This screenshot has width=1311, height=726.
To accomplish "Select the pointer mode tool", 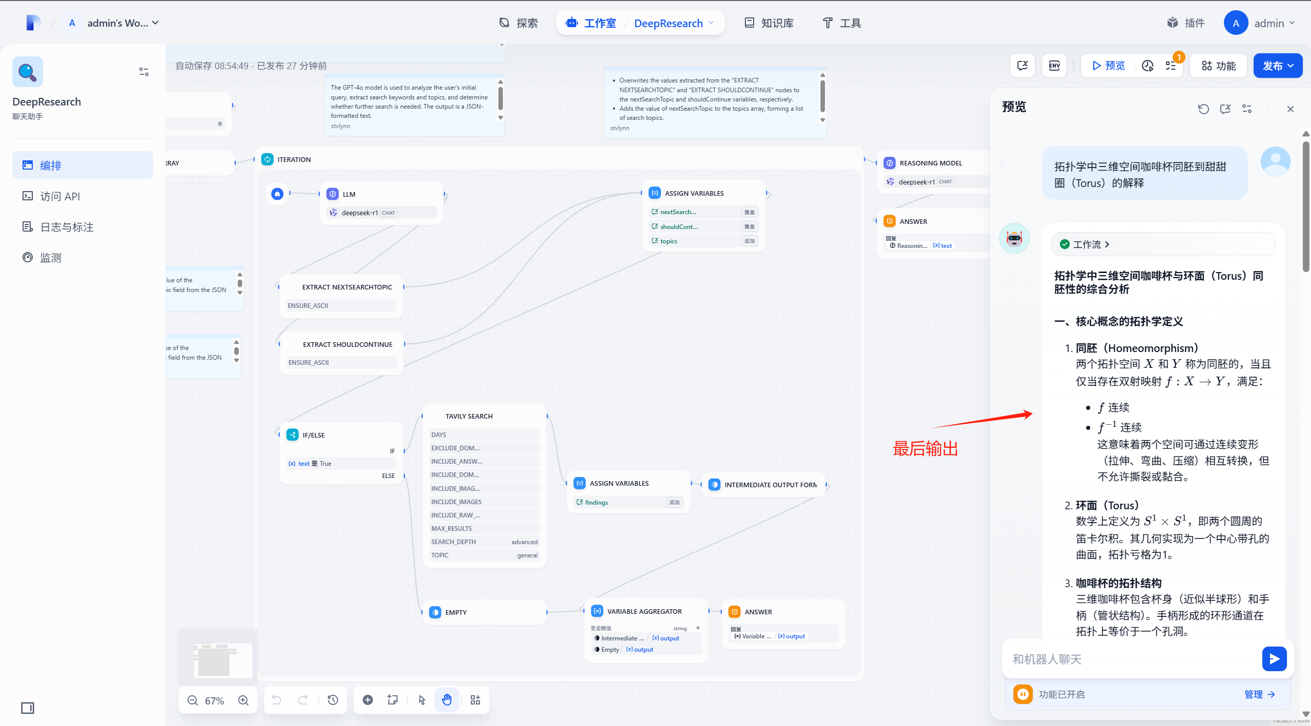I will [x=422, y=700].
